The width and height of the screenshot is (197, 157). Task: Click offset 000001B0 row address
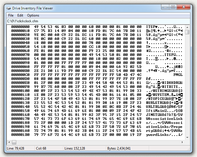[20, 135]
